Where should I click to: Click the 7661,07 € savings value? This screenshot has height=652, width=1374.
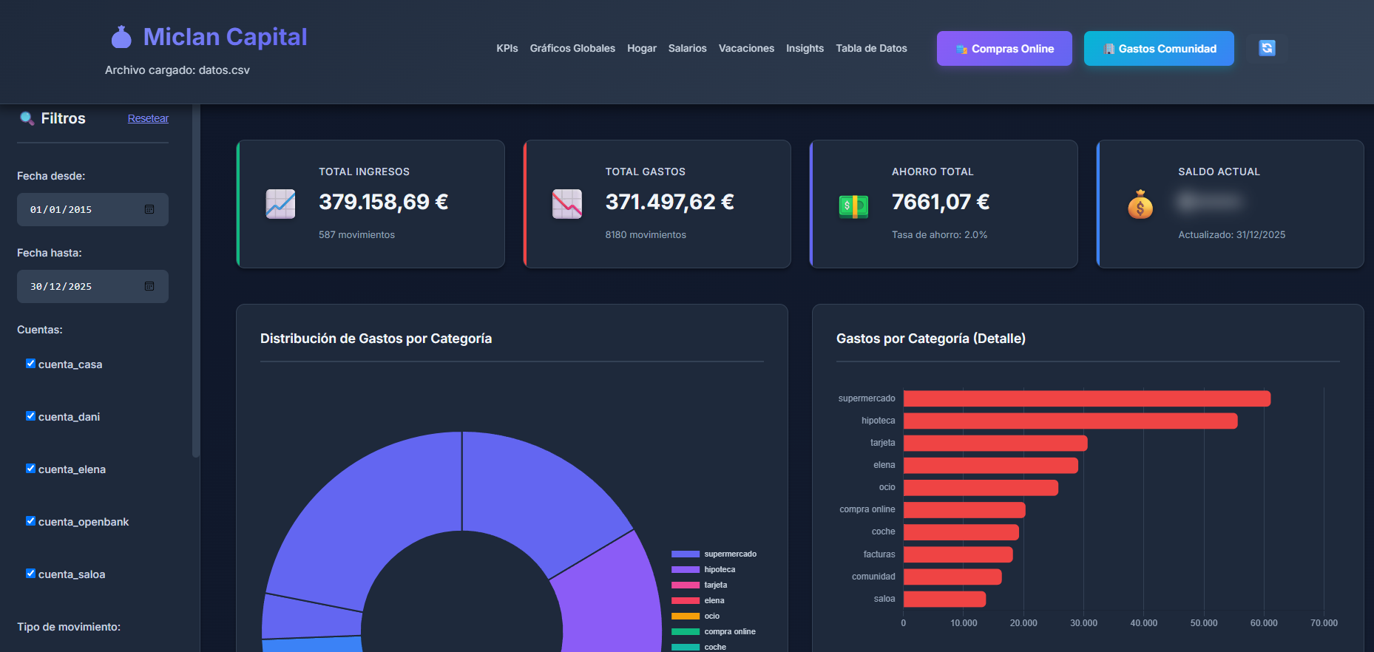pyautogui.click(x=941, y=202)
